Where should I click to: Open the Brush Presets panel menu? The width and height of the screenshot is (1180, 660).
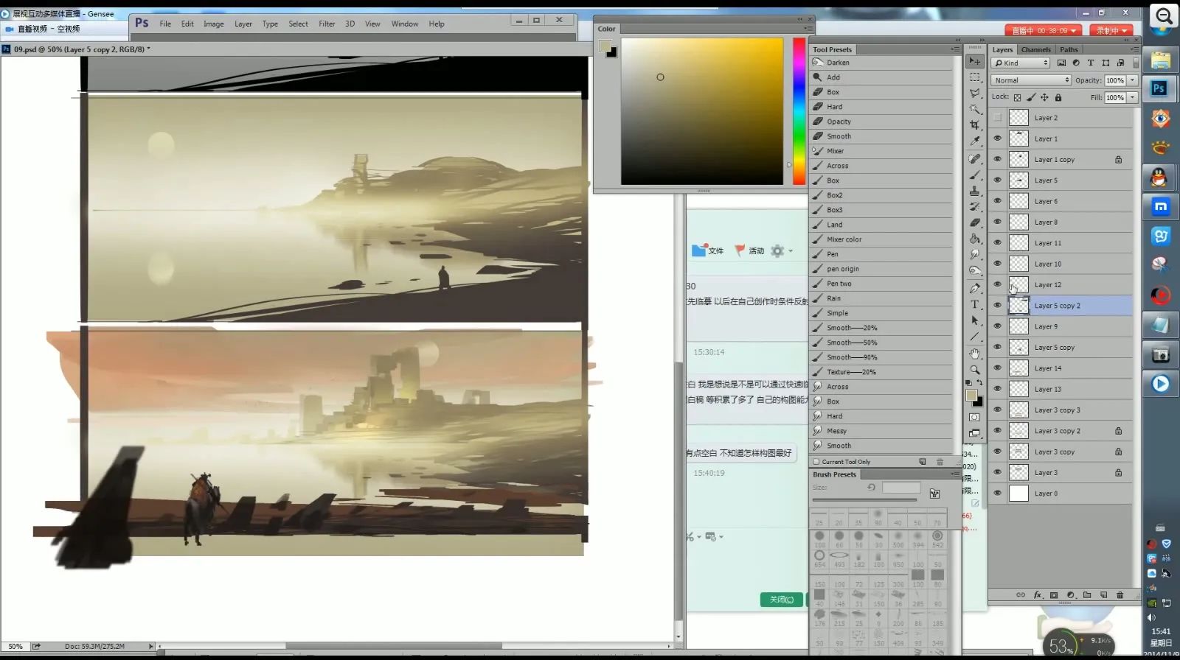tap(955, 474)
